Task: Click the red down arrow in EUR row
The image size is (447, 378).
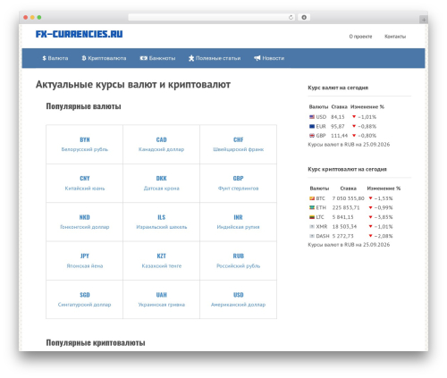Action: coord(354,126)
